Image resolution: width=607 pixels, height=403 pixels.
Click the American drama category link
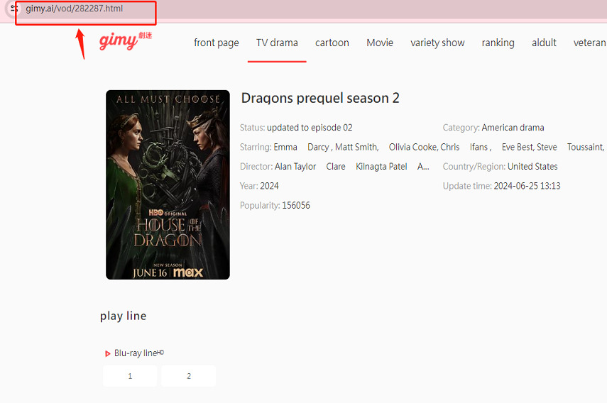(x=513, y=128)
